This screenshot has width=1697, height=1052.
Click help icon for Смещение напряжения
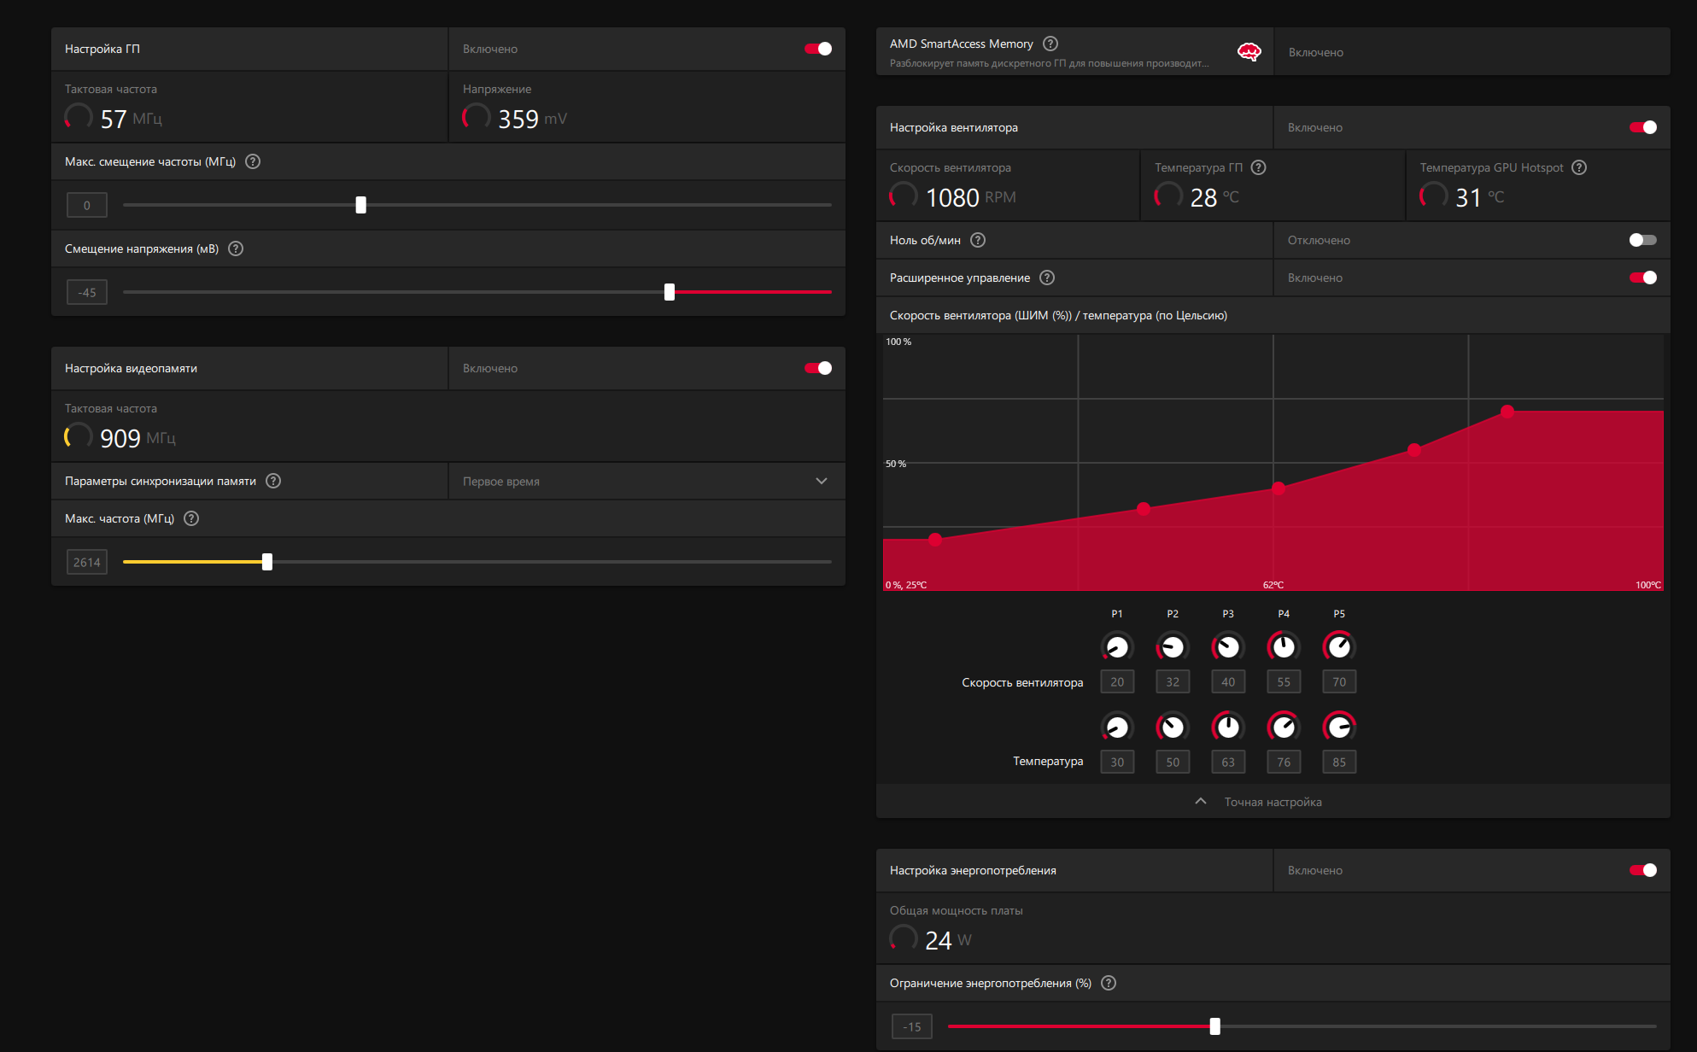point(236,248)
